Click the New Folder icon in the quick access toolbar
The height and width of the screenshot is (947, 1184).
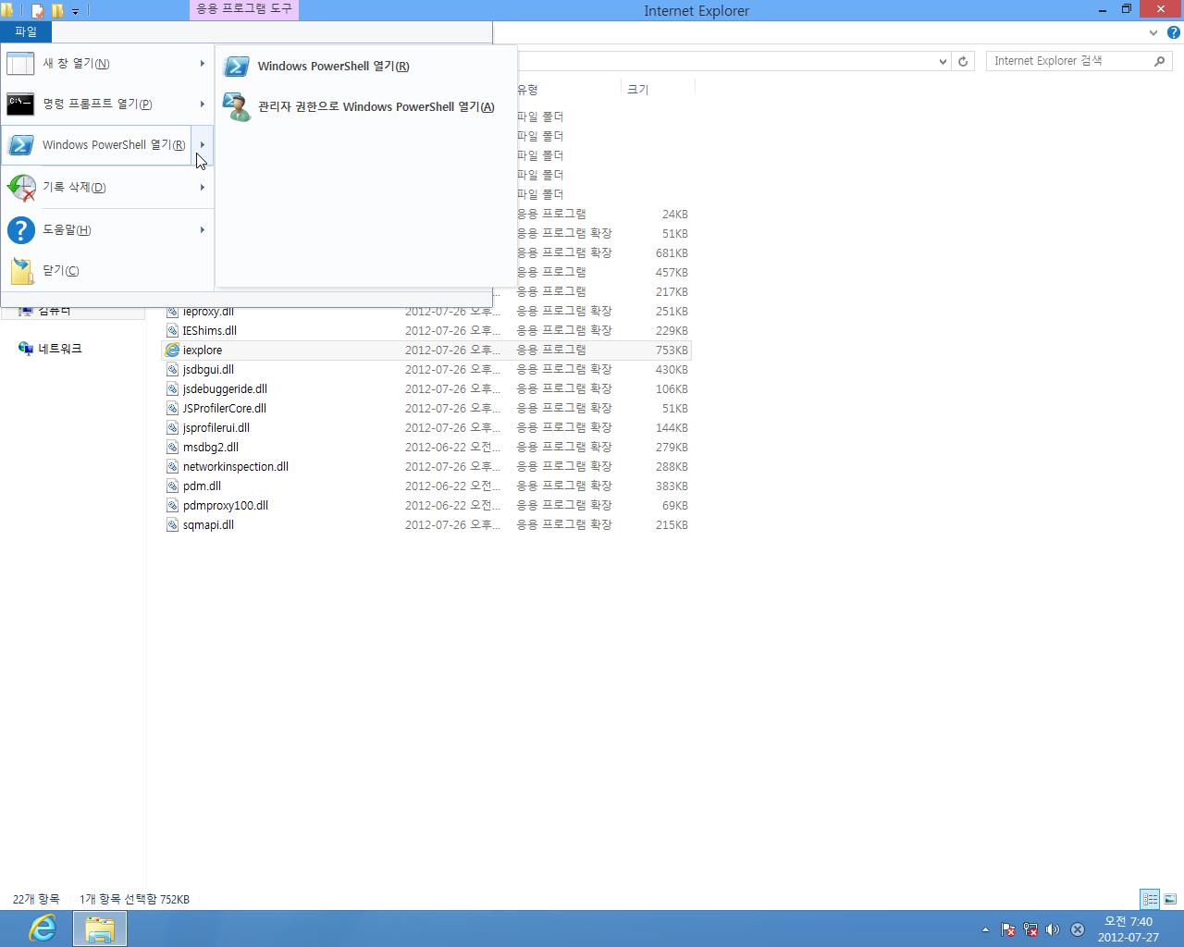point(57,11)
